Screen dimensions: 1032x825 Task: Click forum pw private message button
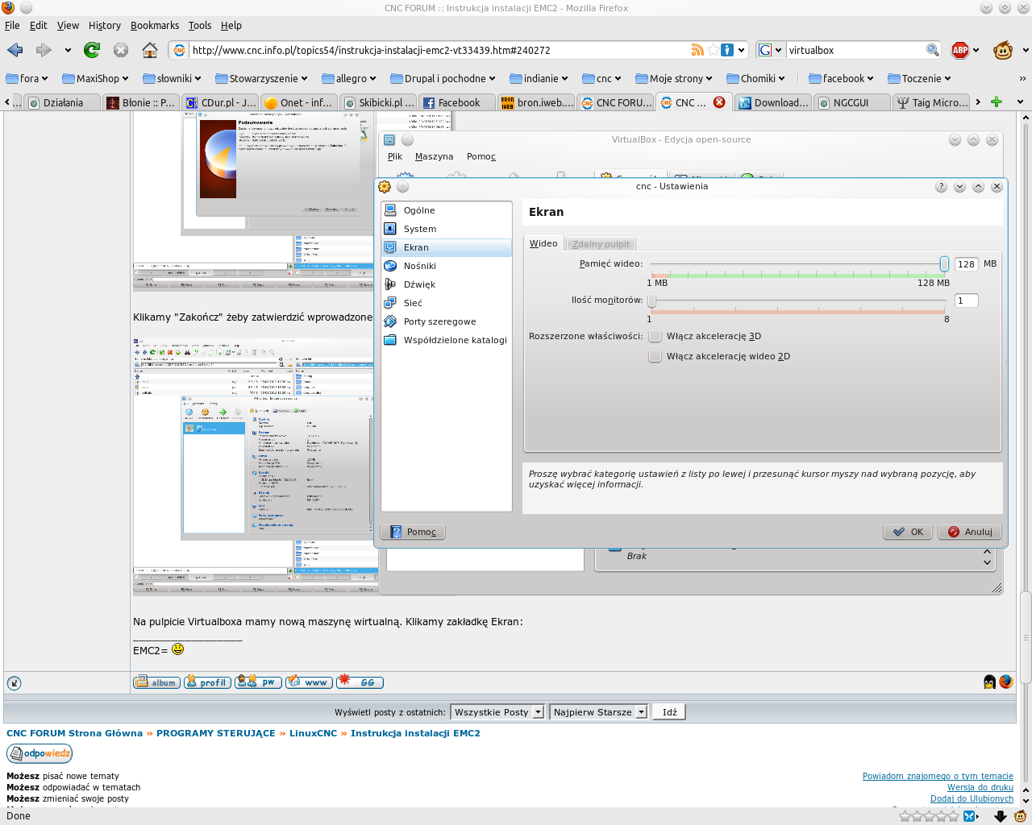pos(257,682)
